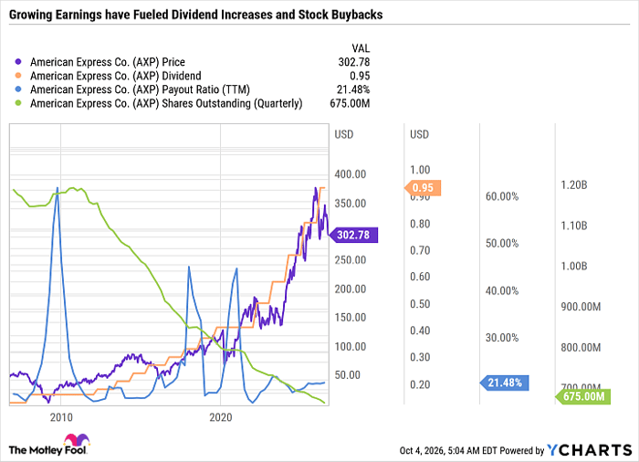Click the orange 0.95 dividend flag
639x462 pixels.
pos(423,188)
